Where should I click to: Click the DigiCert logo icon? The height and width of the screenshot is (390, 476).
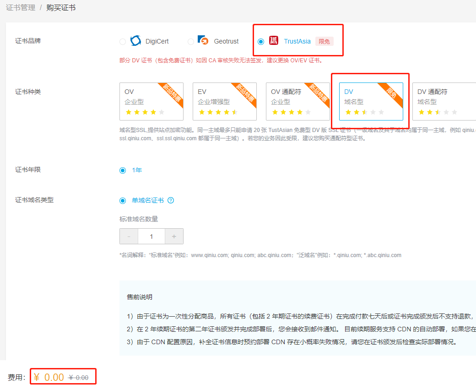135,41
